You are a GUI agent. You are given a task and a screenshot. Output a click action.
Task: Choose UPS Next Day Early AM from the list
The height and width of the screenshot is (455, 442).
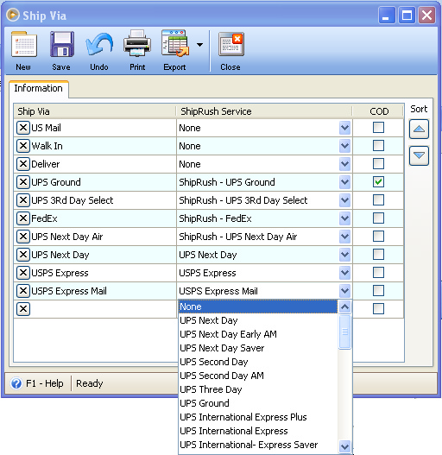(258, 334)
